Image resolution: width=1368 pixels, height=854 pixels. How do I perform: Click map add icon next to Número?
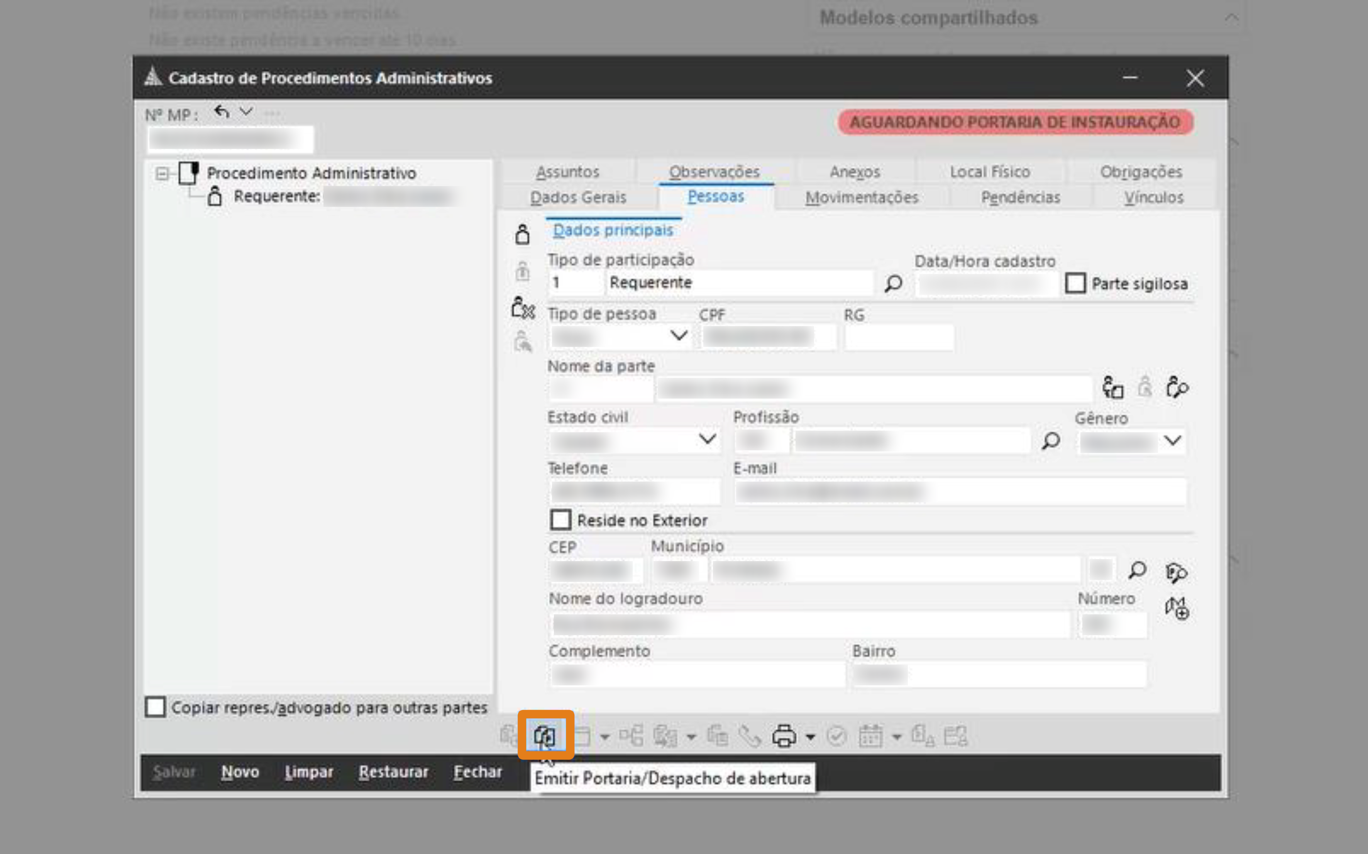click(1177, 608)
